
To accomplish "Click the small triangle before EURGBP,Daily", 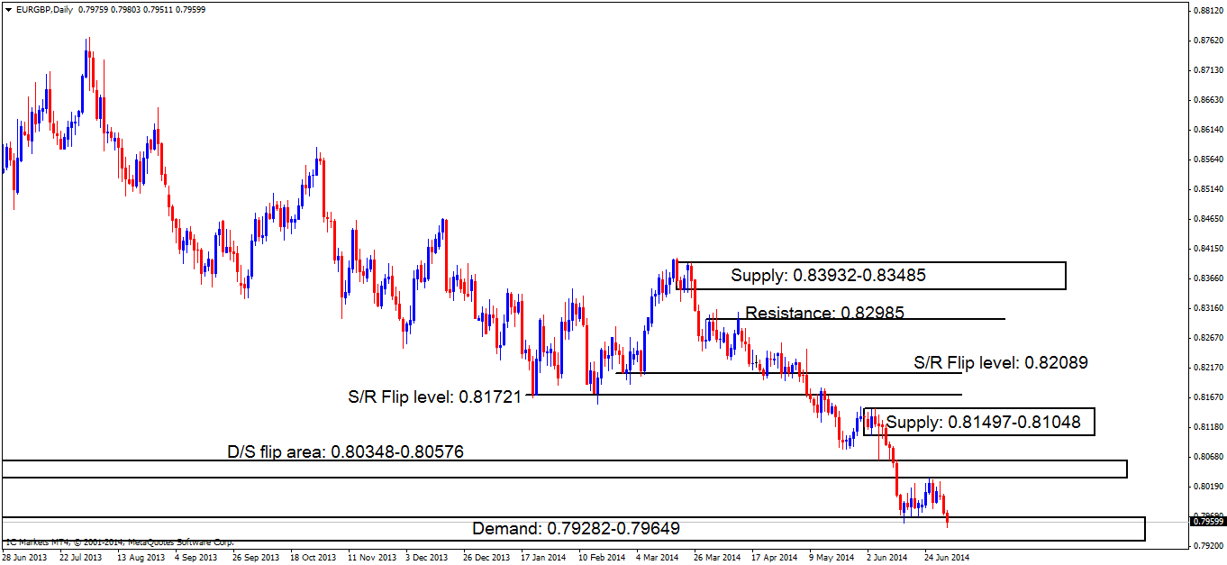I will pyautogui.click(x=8, y=11).
